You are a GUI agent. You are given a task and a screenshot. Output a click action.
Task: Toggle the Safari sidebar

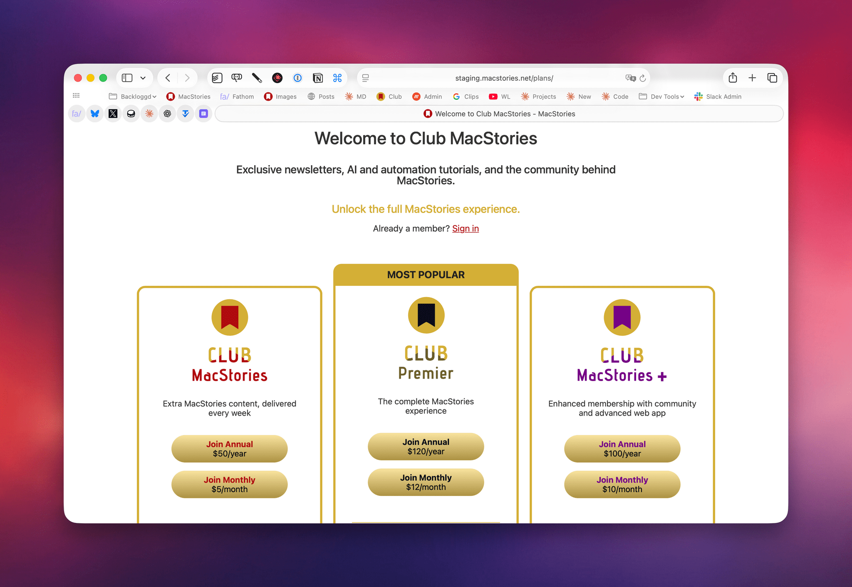[127, 78]
